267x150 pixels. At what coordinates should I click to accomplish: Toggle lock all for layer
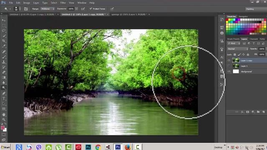248,55
